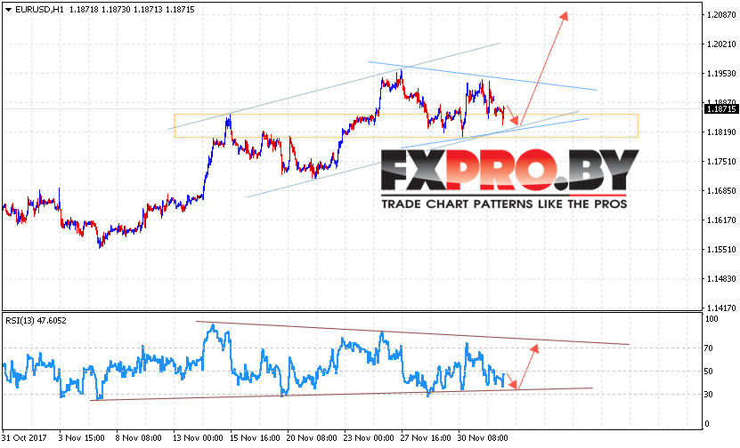Click the 13 Nov 00:00 time label
This screenshot has height=448, width=740.
click(199, 438)
